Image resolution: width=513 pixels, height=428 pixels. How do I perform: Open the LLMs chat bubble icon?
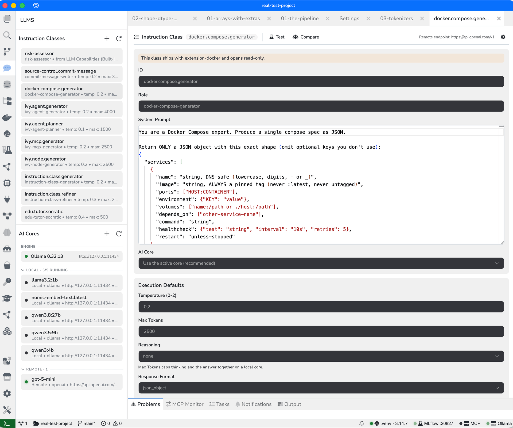coord(7,68)
